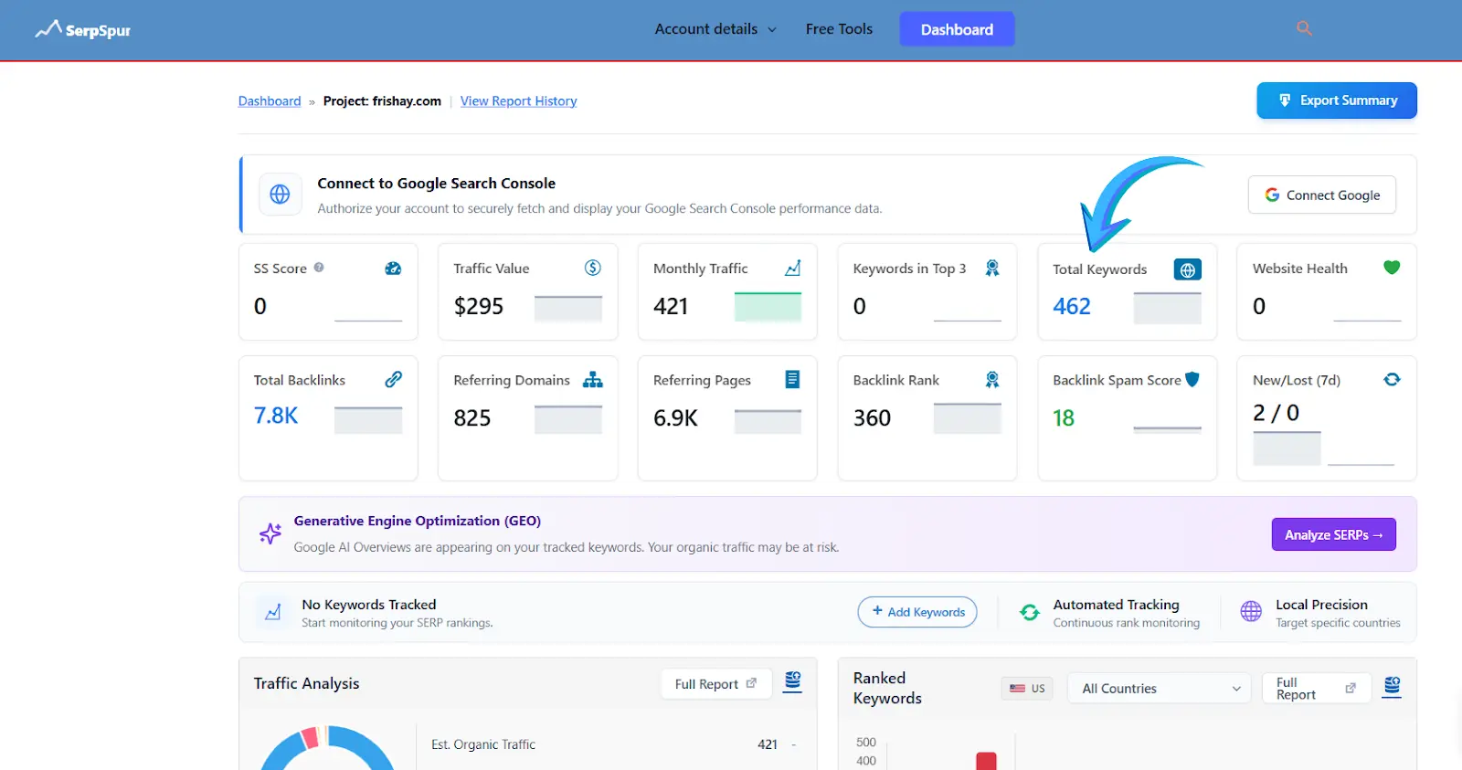Click the Analyze SERPs purple button
This screenshot has height=770, width=1462.
(1333, 535)
